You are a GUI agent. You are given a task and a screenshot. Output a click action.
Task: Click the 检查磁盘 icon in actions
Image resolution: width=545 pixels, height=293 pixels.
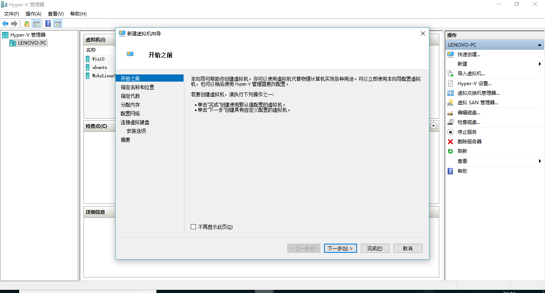(x=450, y=122)
